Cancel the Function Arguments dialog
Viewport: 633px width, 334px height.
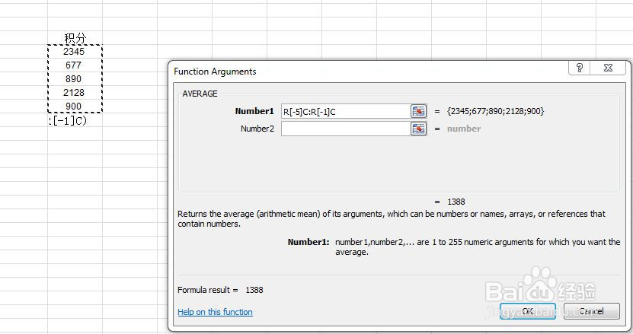coord(591,311)
